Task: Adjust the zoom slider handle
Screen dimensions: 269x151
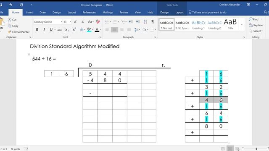Action: point(256,149)
